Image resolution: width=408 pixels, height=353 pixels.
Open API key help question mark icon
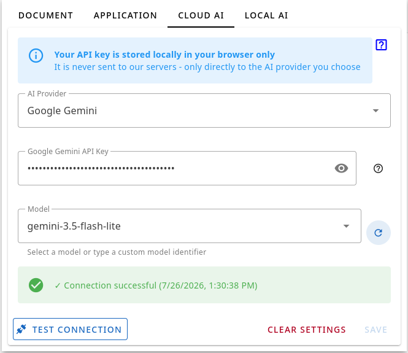pos(378,168)
